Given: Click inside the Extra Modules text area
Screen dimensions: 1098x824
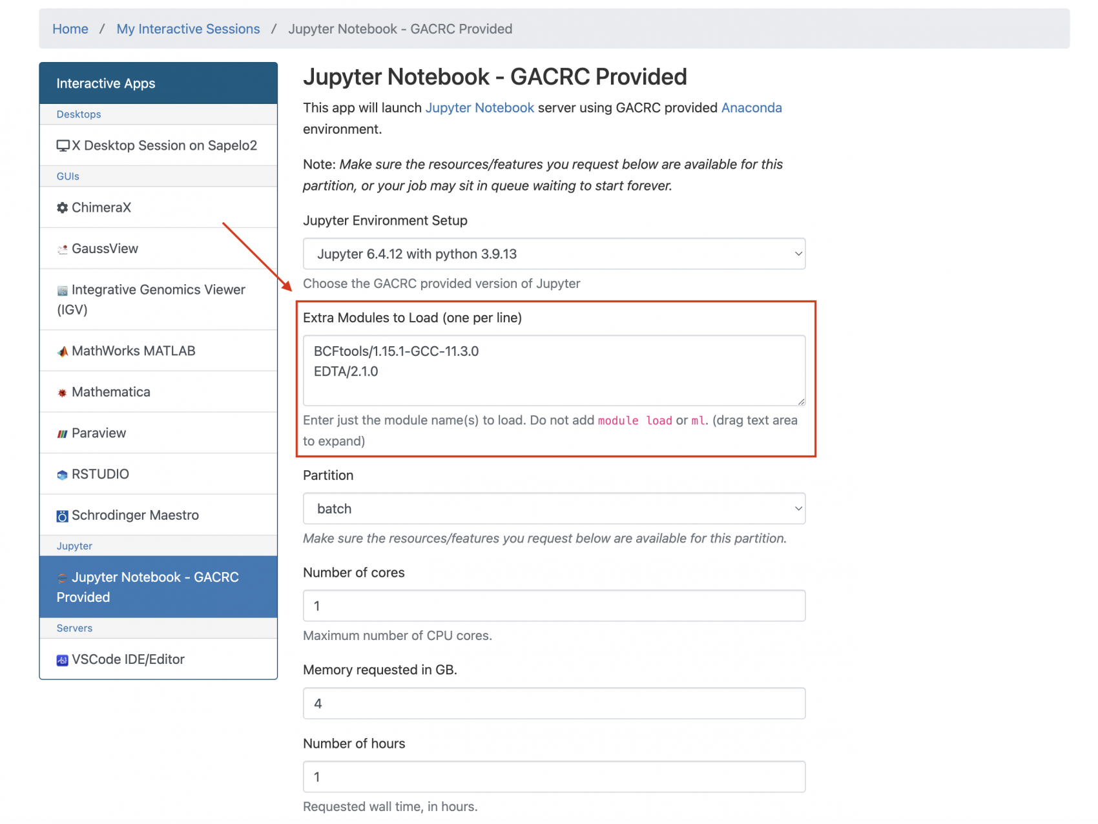Looking at the screenshot, I should click(554, 370).
